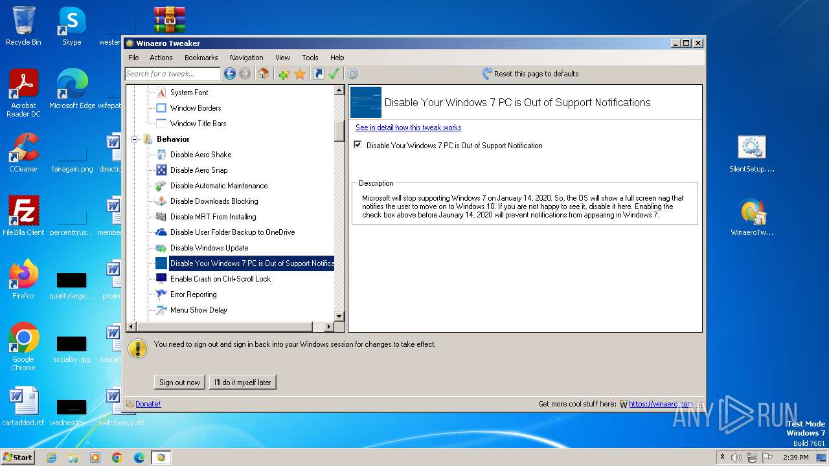Click the Search for a tweak field
Image resolution: width=829 pixels, height=466 pixels.
click(x=172, y=74)
